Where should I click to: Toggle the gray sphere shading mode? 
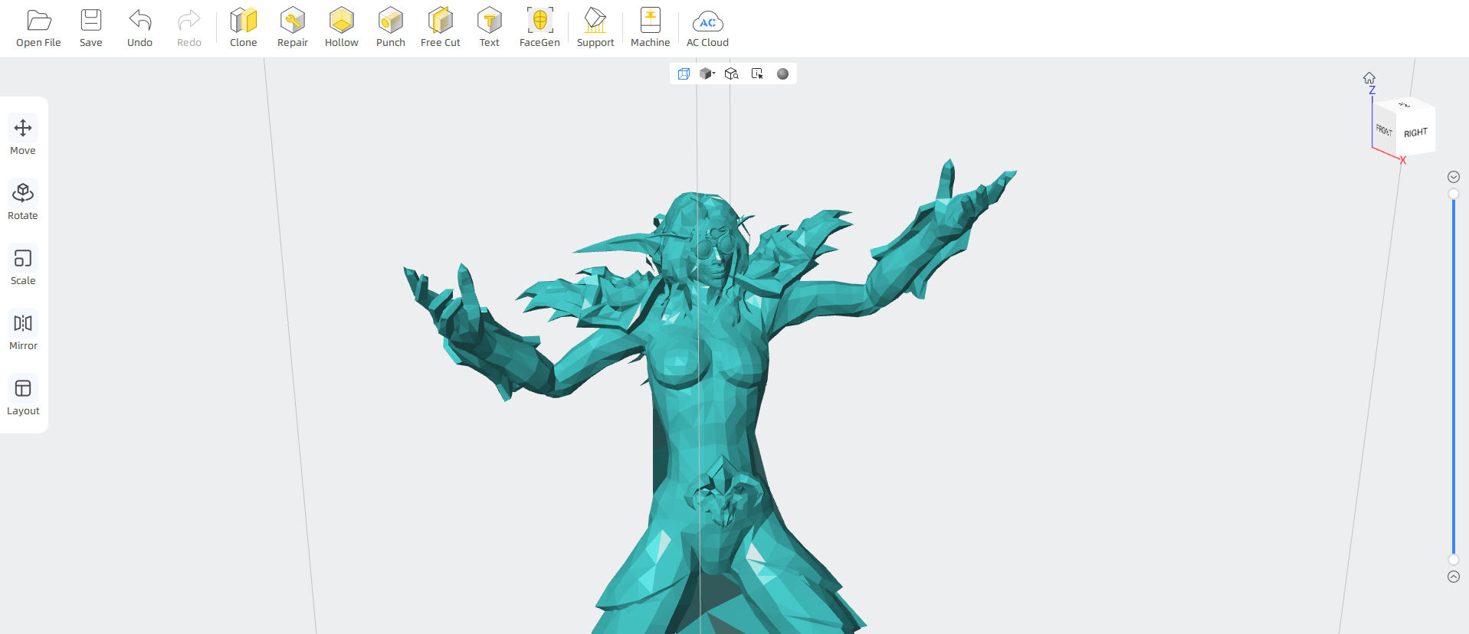[x=782, y=74]
